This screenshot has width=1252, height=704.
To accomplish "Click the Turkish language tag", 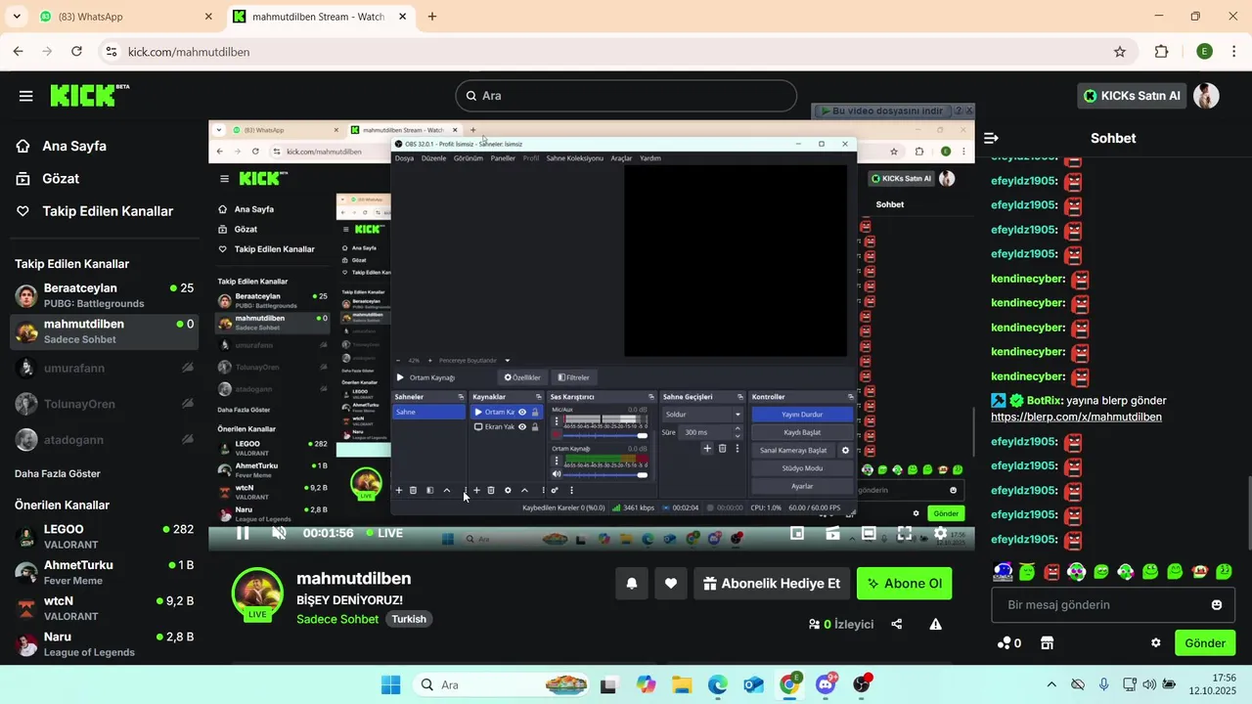I will pos(409,619).
